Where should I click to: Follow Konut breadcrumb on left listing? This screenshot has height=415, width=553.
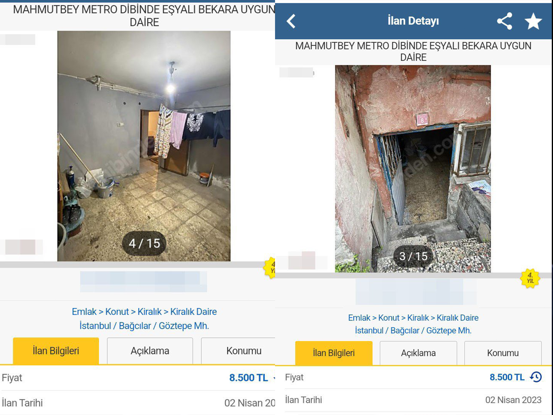pyautogui.click(x=117, y=312)
